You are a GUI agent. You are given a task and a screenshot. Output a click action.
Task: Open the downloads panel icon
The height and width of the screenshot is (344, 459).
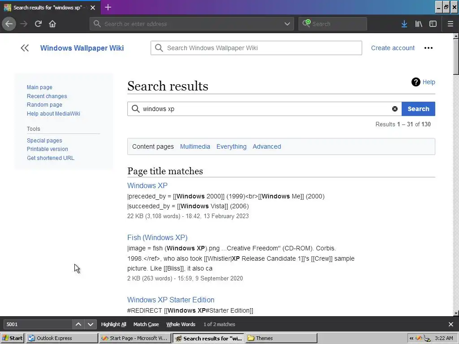coord(404,24)
